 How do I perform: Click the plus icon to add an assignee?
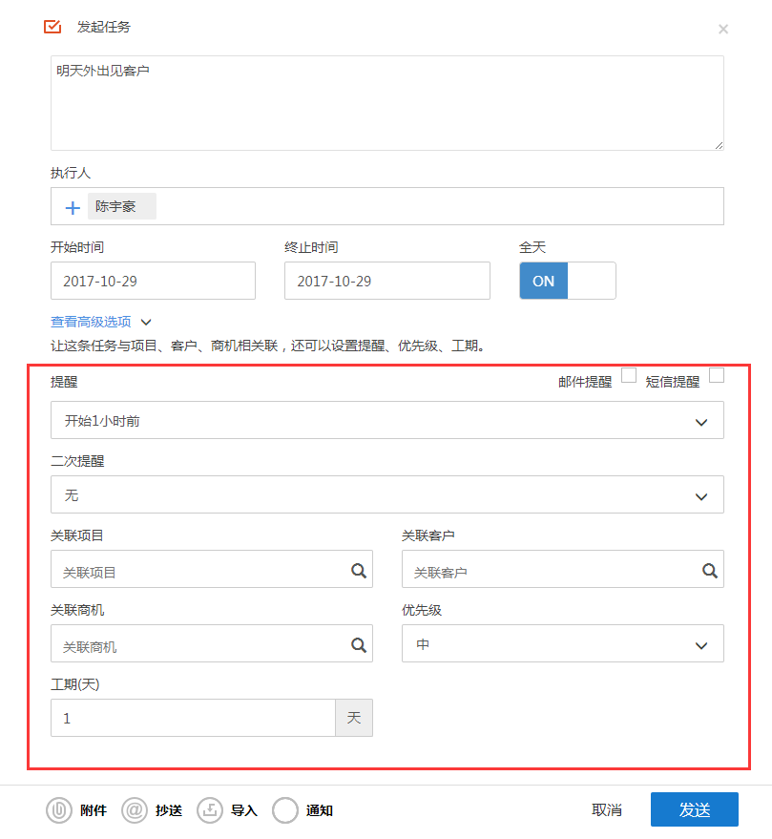point(73,208)
